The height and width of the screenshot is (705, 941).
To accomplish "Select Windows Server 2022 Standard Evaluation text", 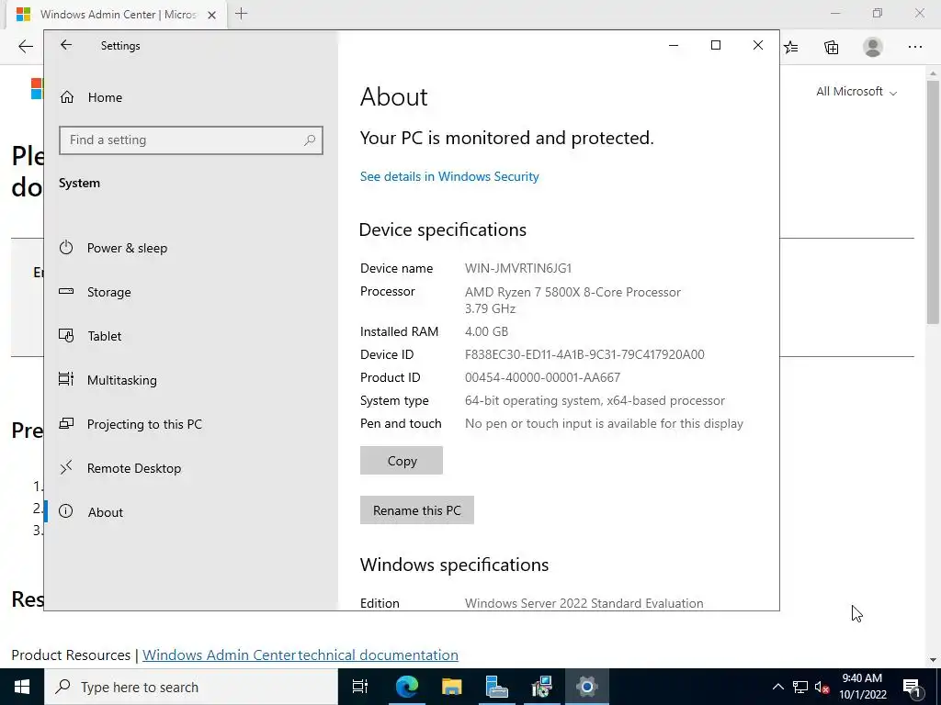I will click(x=584, y=603).
